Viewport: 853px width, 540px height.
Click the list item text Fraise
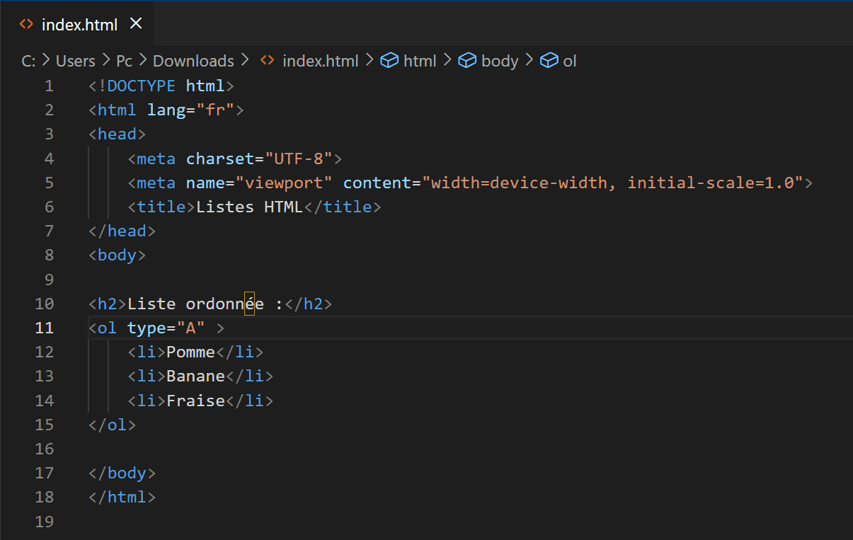tap(195, 401)
